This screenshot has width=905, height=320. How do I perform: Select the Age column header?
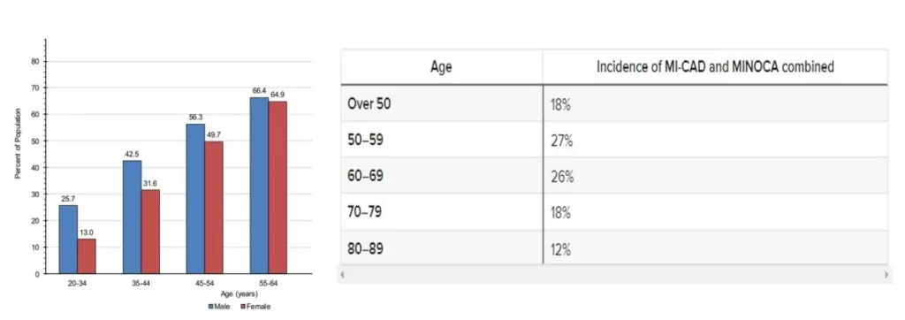tap(442, 67)
